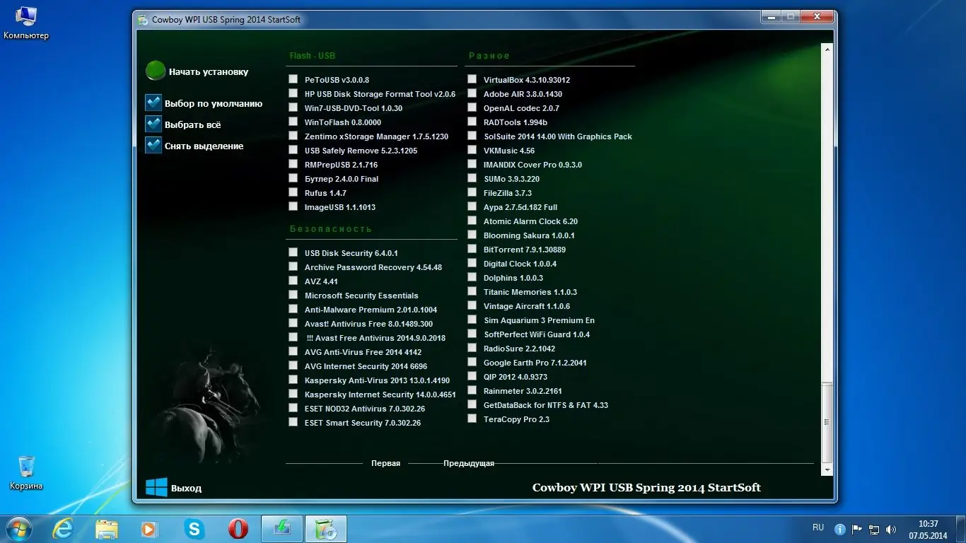Select the active installer icon on the taskbar
This screenshot has width=966, height=543.
[x=325, y=528]
